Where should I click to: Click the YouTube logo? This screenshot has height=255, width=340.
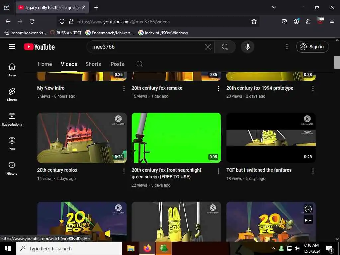[39, 47]
